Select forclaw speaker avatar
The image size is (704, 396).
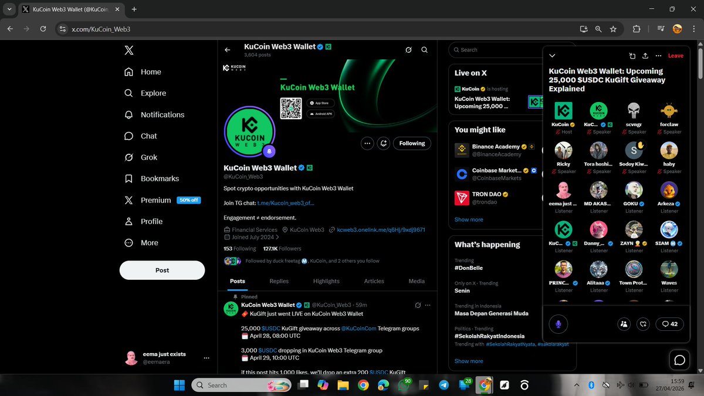pyautogui.click(x=669, y=110)
